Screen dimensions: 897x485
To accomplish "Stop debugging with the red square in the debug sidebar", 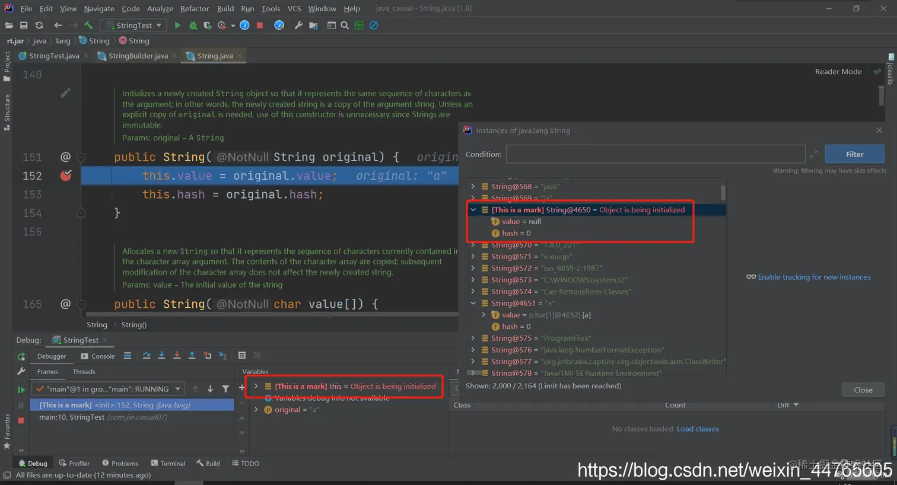I will [21, 420].
